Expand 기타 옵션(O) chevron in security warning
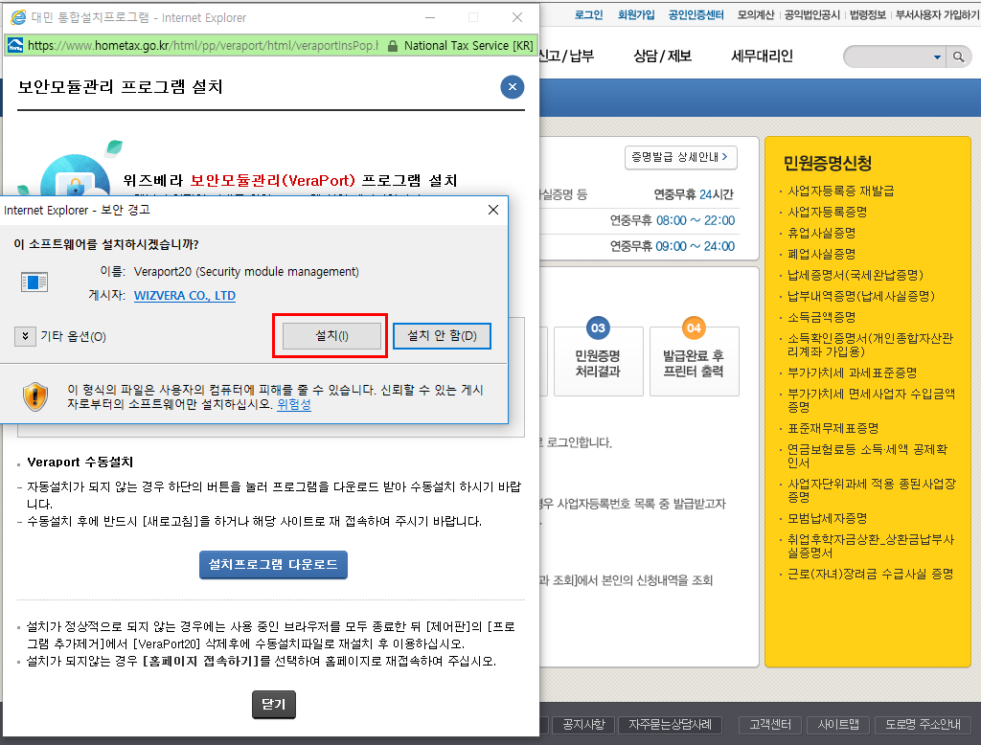 point(25,336)
